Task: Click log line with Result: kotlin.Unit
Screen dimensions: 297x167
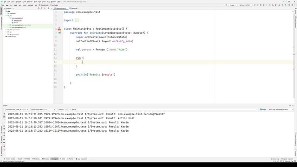Action: (x=71, y=118)
